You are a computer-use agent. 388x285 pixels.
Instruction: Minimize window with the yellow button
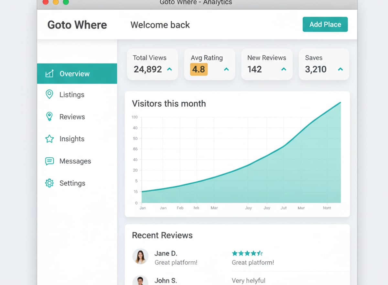(x=56, y=2)
